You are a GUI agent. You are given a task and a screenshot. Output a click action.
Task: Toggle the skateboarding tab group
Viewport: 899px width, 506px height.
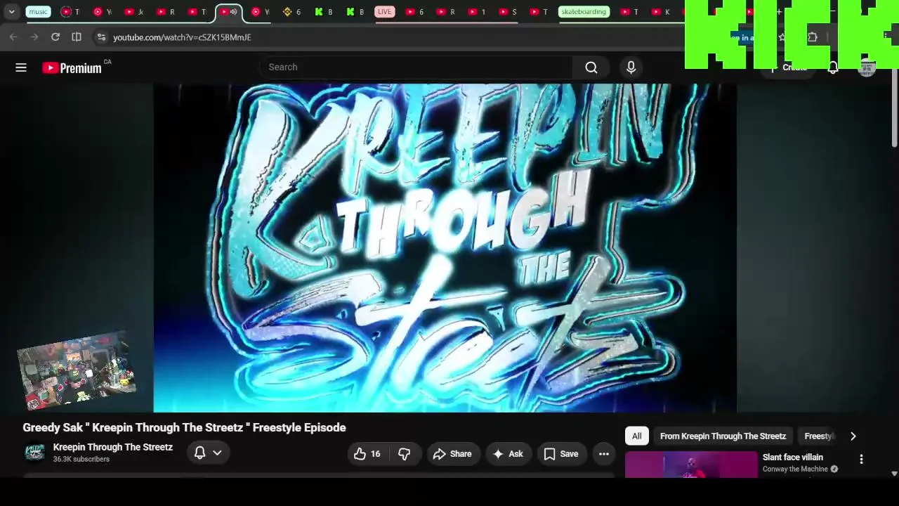pyautogui.click(x=584, y=12)
